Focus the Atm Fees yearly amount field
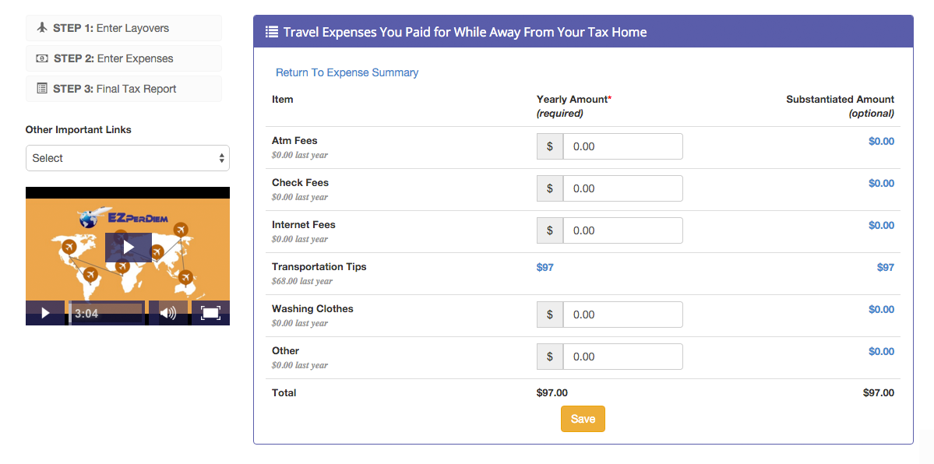This screenshot has height=464, width=934. click(622, 146)
